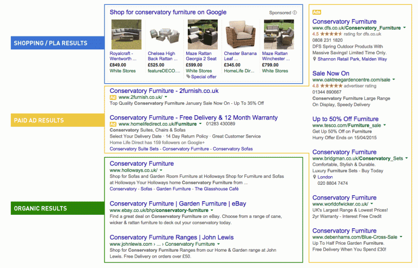The image size is (418, 268).
Task: Click location pin icon beside London
Action: coord(315,177)
